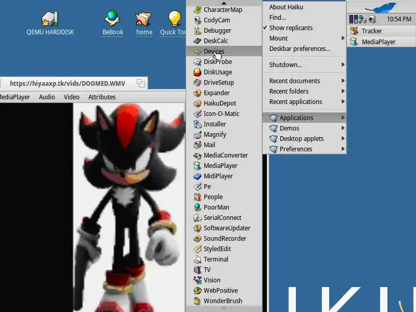Select About Haiku menu entry
The height and width of the screenshot is (312, 416).
pos(304,7)
